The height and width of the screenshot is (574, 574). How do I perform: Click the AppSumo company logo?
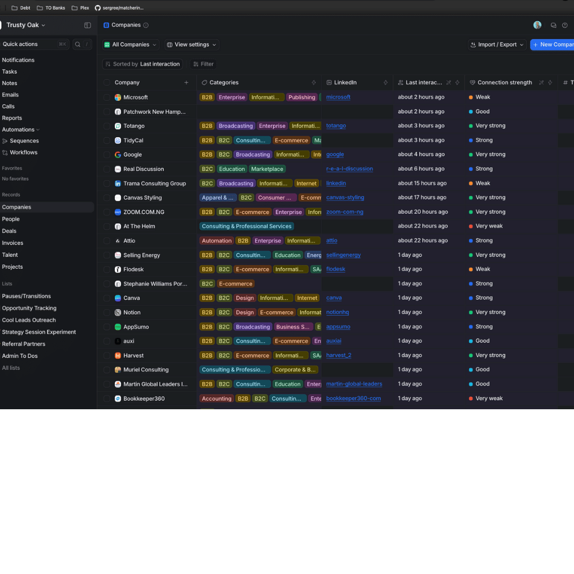[x=118, y=327]
